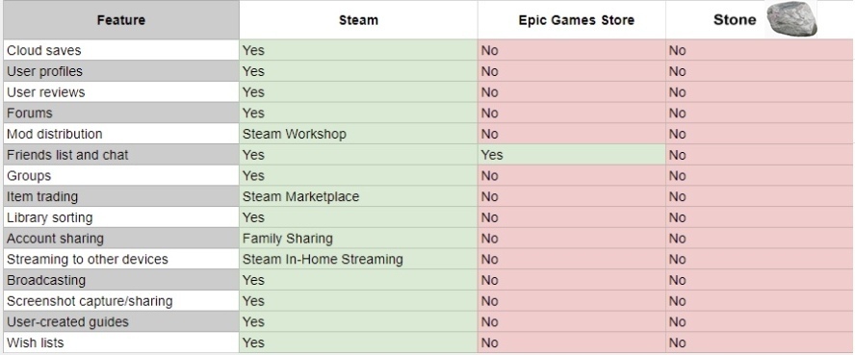Screen dimensions: 855x355
Task: Select the Broadcasting feature cell
Action: (121, 280)
